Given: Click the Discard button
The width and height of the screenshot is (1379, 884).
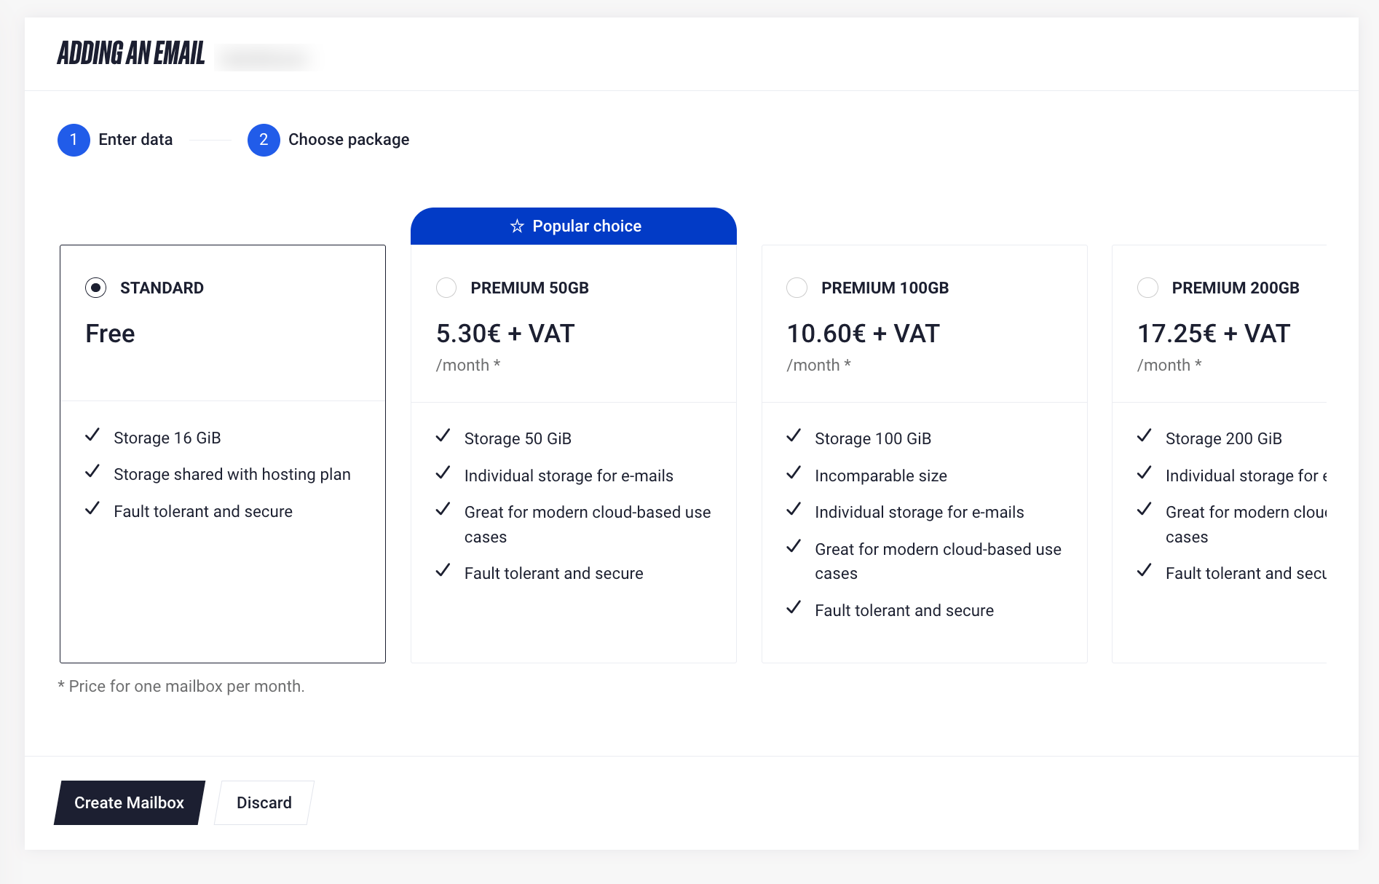Looking at the screenshot, I should pos(264,802).
